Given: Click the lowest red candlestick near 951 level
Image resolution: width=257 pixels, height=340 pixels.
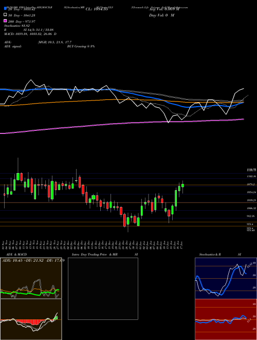Looking at the screenshot, I should (x=124, y=220).
